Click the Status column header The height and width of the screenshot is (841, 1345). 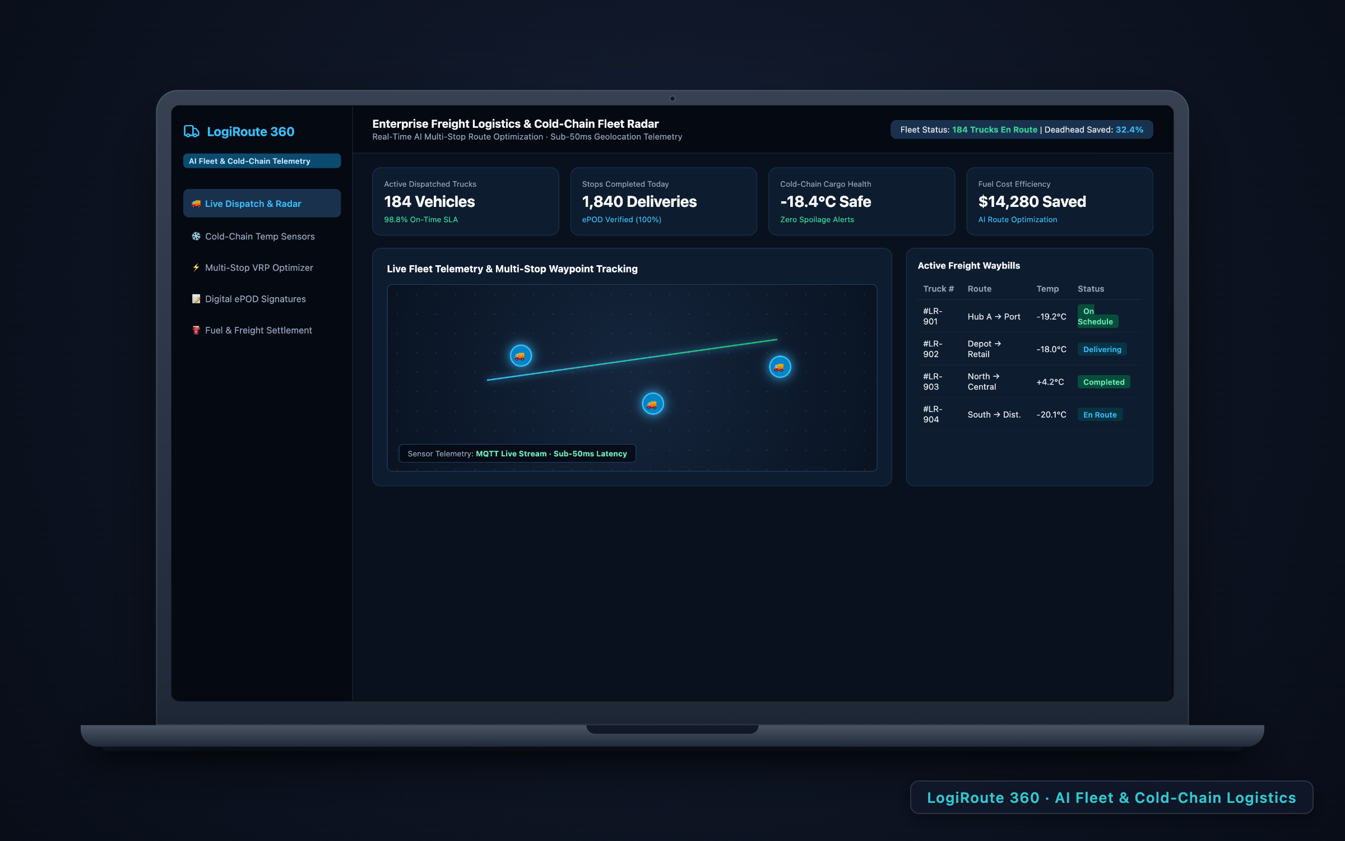coord(1091,289)
